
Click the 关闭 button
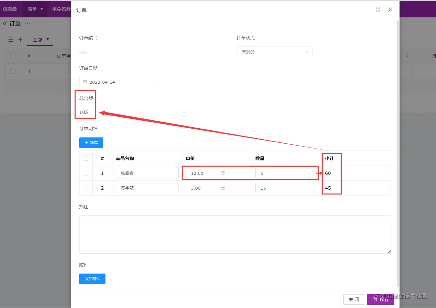click(x=354, y=299)
